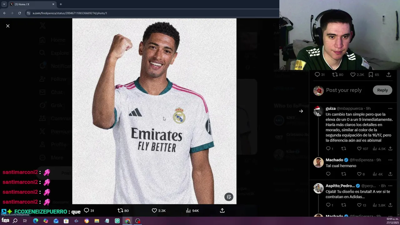Open Microsoft Store from taskbar
The width and height of the screenshot is (400, 225).
tap(66, 221)
